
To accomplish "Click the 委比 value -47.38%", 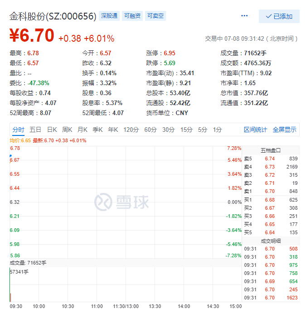I will [39, 83].
